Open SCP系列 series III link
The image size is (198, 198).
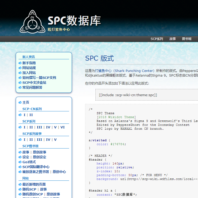click(x=39, y=127)
